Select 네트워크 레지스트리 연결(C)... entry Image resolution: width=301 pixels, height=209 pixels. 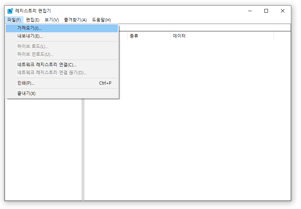point(62,65)
